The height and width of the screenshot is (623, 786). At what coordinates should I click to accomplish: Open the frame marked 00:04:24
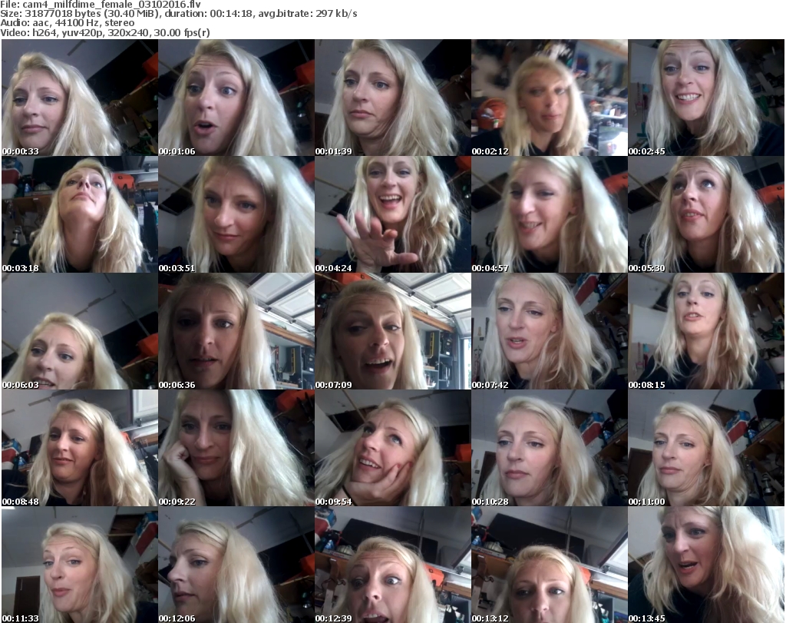coord(392,214)
